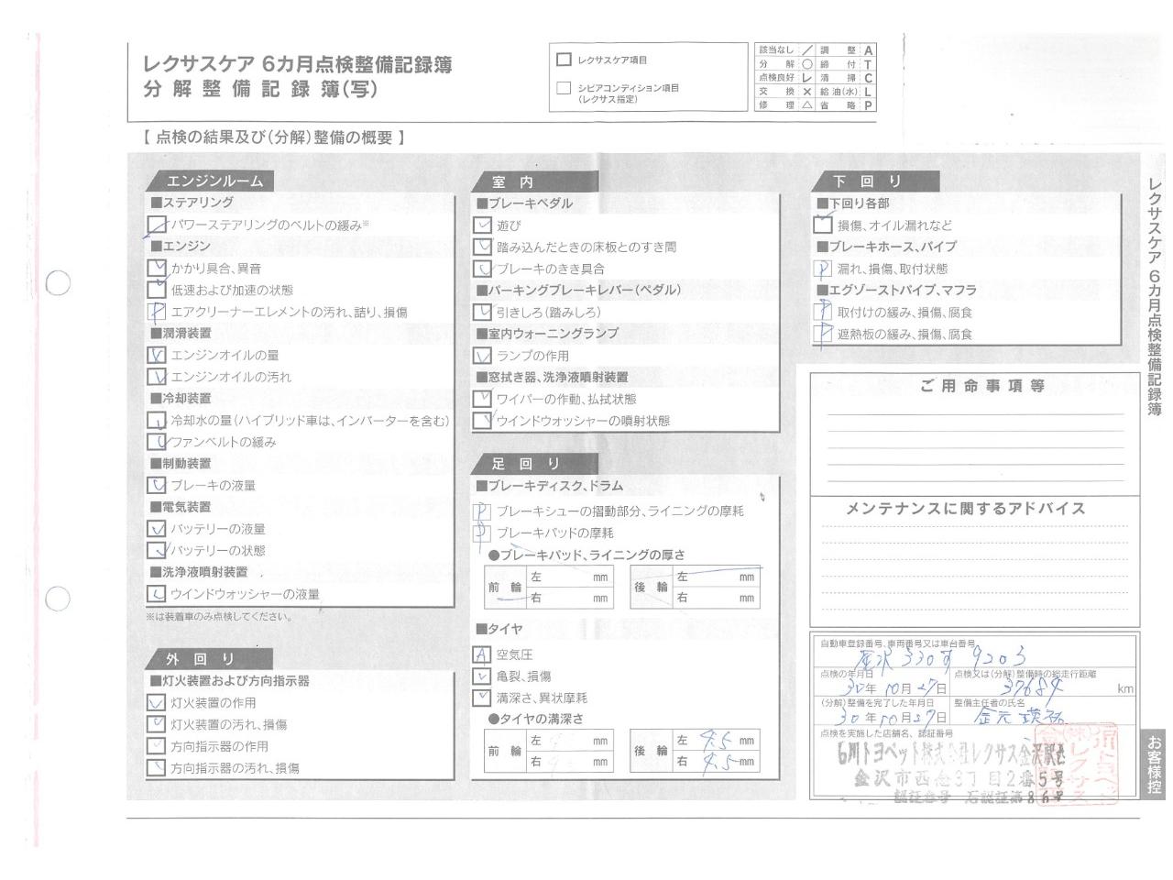The width and height of the screenshot is (1173, 880).
Task: Check the 引きしろ(踏みしろ) box
Action: point(482,312)
